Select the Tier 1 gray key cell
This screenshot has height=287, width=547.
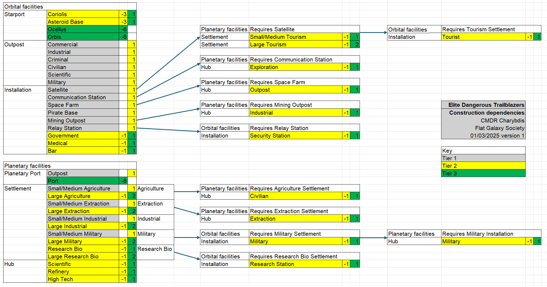pyautogui.click(x=483, y=158)
